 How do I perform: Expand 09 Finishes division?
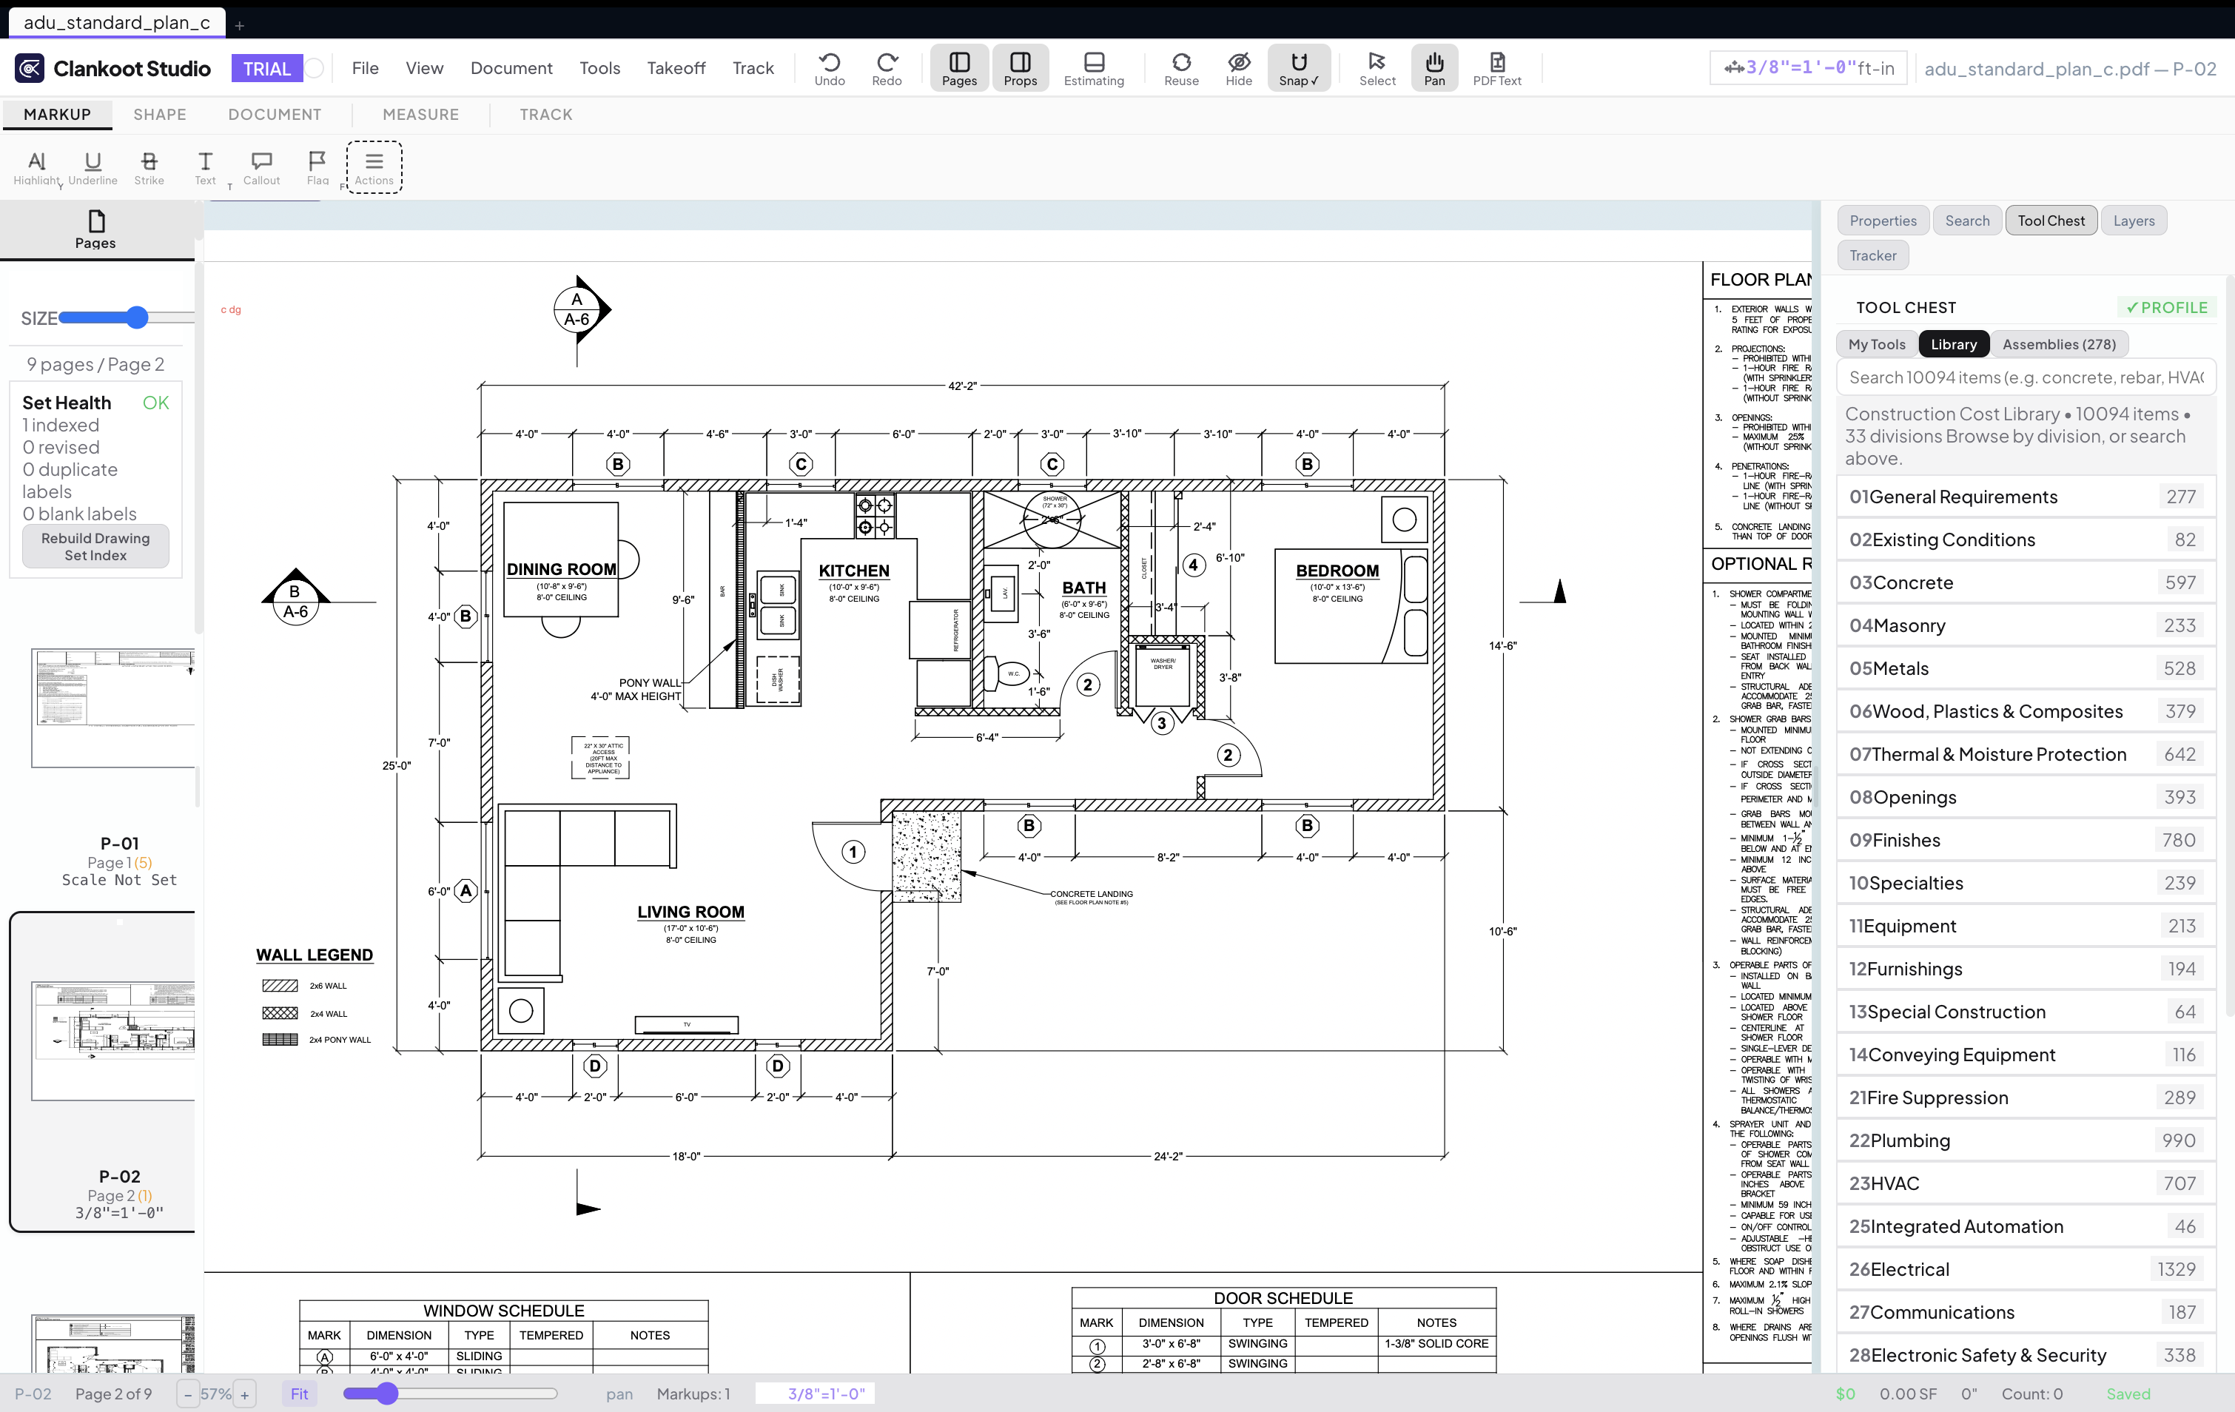click(x=2026, y=840)
